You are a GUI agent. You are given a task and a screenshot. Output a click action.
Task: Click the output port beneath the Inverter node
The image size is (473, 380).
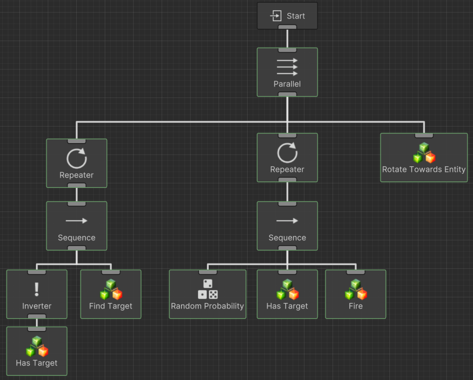coord(37,317)
